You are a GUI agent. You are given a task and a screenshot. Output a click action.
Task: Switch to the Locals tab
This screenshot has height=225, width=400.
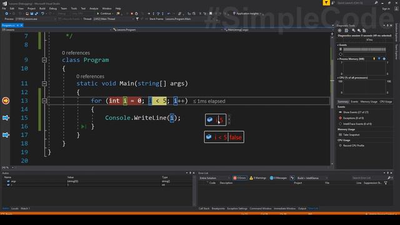point(15,208)
